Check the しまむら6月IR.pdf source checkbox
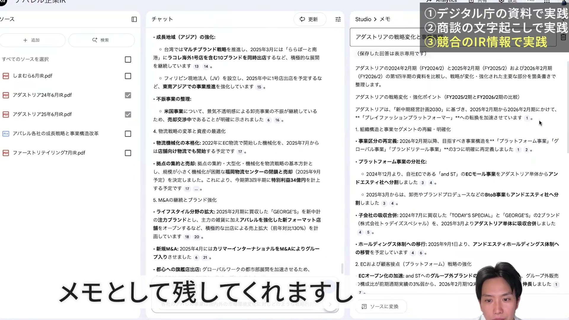This screenshot has width=569, height=320. tap(128, 76)
